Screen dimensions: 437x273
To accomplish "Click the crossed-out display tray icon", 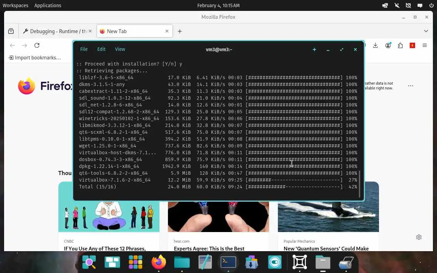I will 408,5.
